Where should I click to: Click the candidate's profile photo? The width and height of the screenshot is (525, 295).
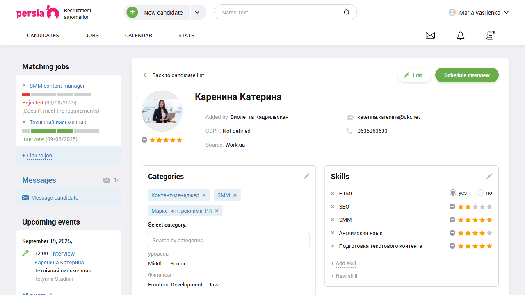[162, 111]
